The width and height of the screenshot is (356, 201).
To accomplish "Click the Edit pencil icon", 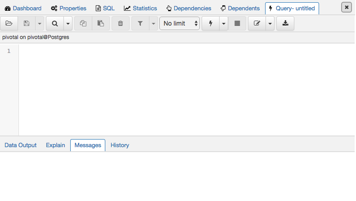I will click(x=257, y=23).
